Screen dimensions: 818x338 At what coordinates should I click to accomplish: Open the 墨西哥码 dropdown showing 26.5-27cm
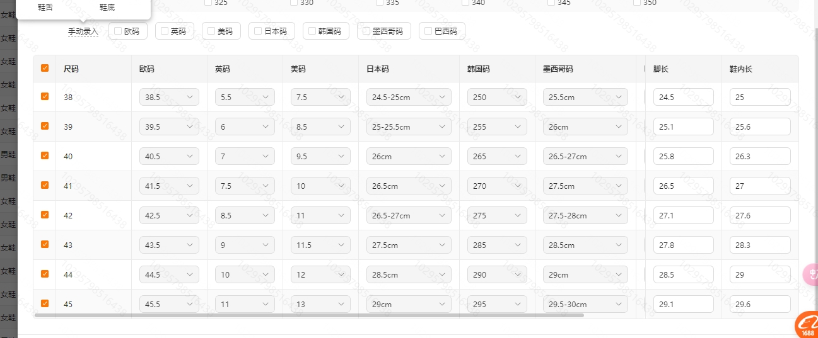pyautogui.click(x=585, y=156)
